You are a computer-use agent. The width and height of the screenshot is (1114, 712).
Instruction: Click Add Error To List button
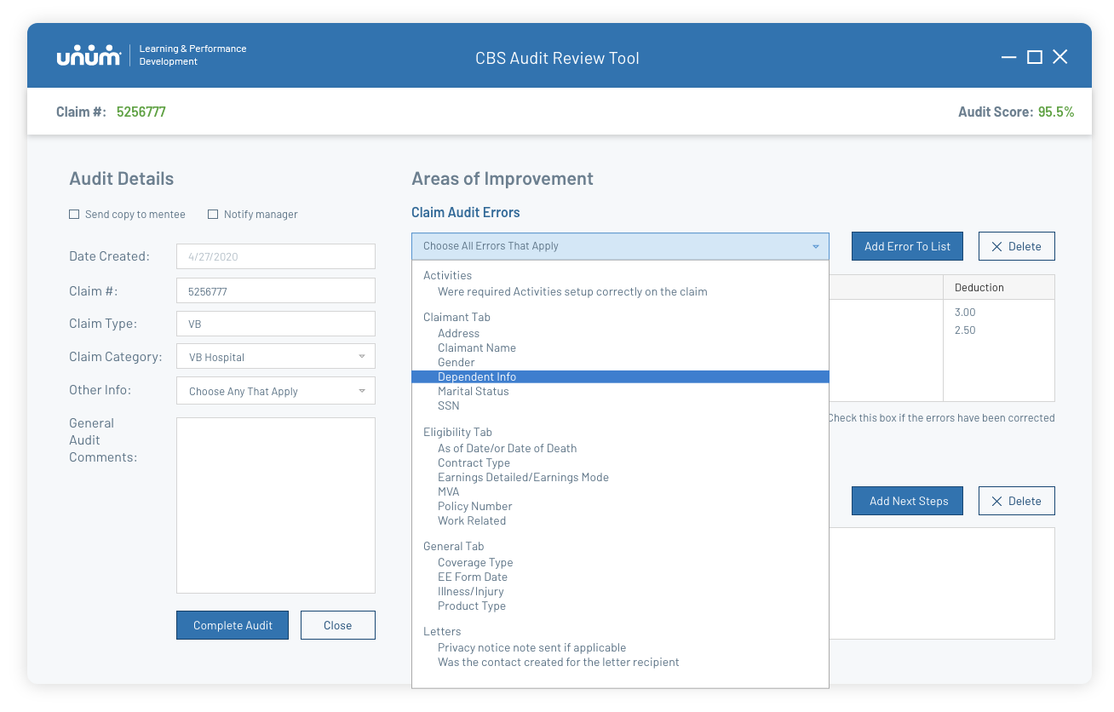click(907, 246)
